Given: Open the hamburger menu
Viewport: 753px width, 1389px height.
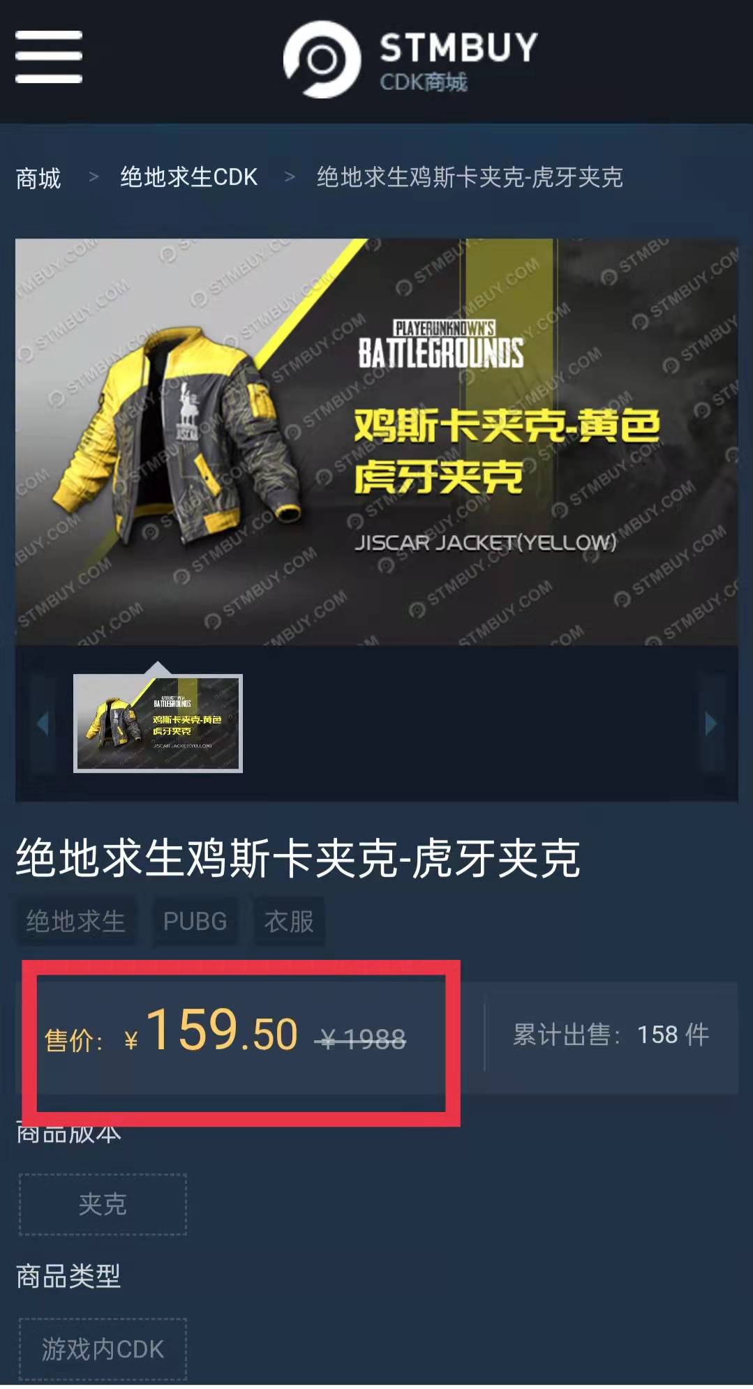Looking at the screenshot, I should pyautogui.click(x=49, y=57).
